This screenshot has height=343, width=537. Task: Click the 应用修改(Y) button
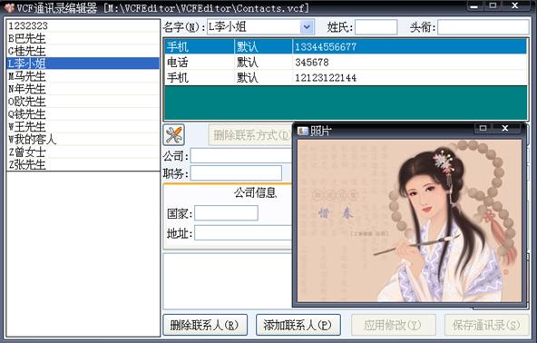point(394,325)
